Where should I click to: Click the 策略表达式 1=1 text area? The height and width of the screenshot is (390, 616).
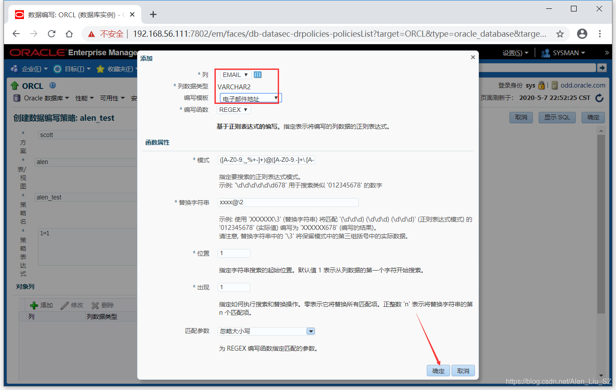click(x=88, y=247)
